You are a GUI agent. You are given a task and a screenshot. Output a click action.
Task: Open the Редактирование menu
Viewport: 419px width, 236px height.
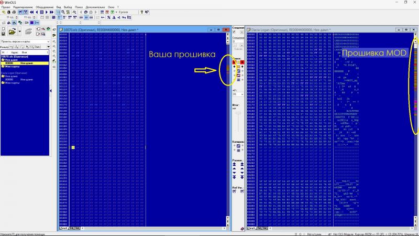(23, 7)
